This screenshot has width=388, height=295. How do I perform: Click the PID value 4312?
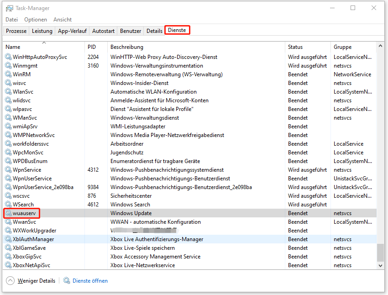[93, 170]
